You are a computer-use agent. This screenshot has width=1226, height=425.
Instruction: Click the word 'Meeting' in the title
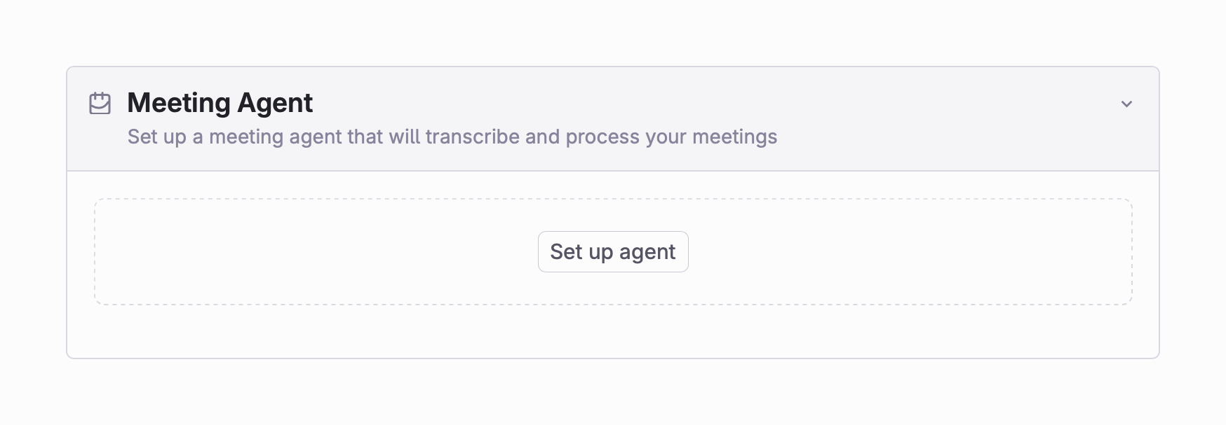pos(179,104)
